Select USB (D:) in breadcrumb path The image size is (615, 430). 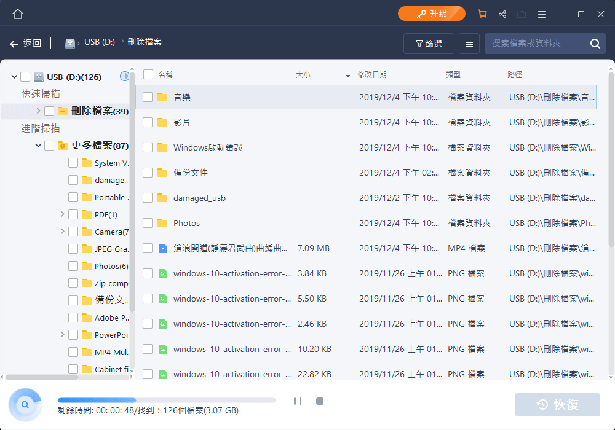pos(99,42)
